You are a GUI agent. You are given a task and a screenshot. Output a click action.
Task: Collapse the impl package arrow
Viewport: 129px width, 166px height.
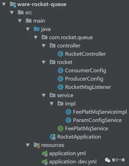tap(52, 104)
